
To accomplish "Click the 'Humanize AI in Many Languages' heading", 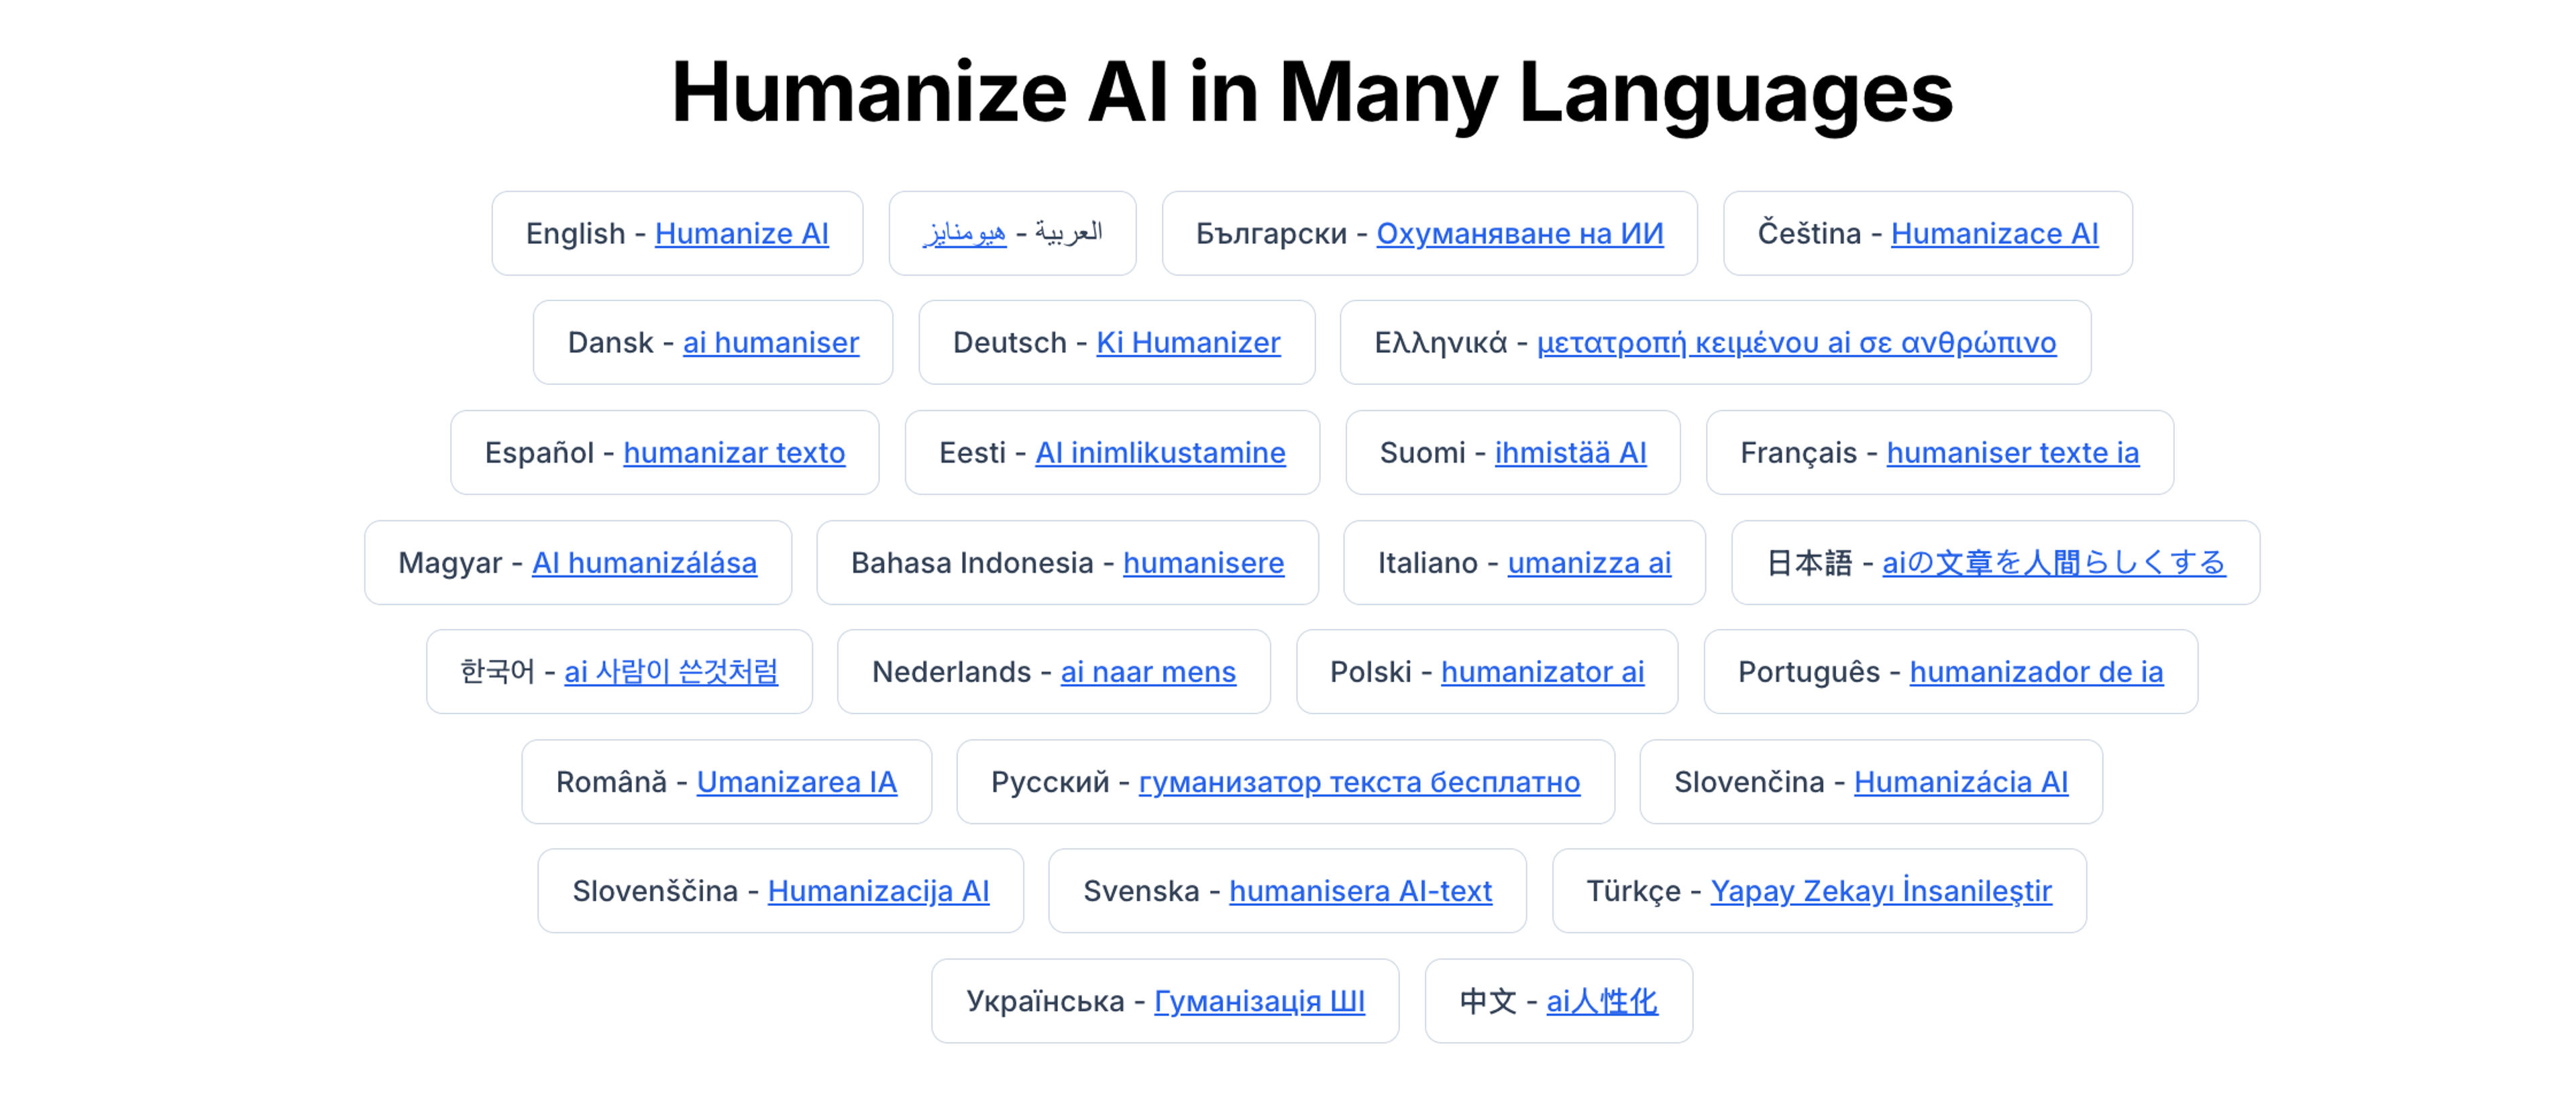I will coord(1312,92).
